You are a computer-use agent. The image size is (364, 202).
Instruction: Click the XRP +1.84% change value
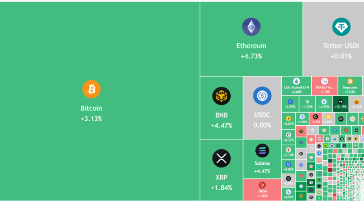point(222,187)
